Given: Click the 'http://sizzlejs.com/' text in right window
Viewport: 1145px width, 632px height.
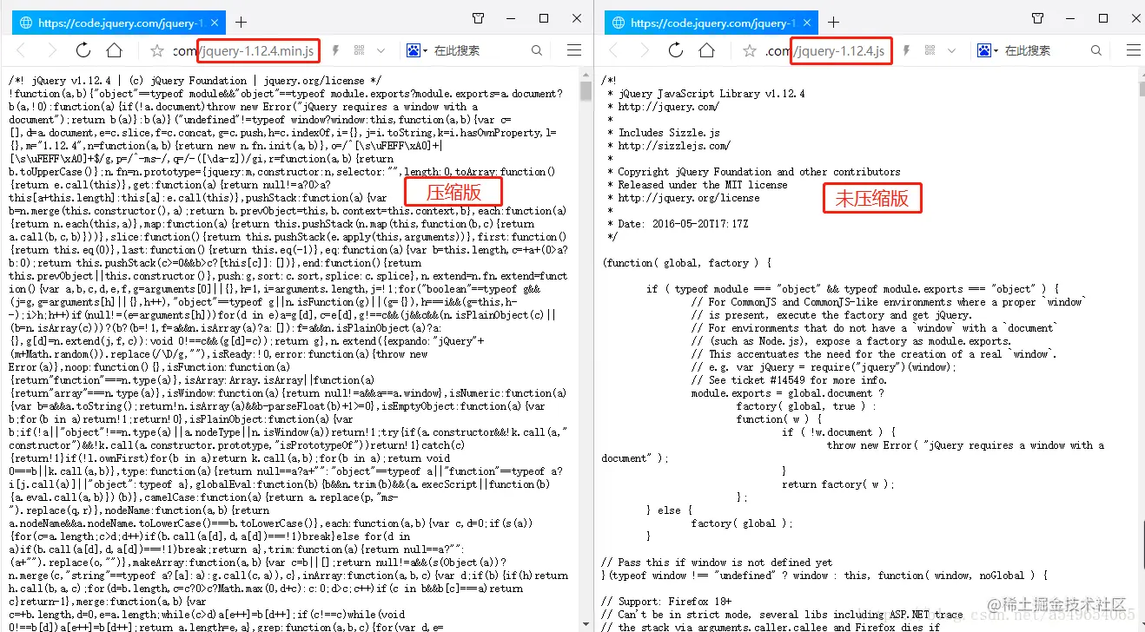Looking at the screenshot, I should pyautogui.click(x=674, y=146).
